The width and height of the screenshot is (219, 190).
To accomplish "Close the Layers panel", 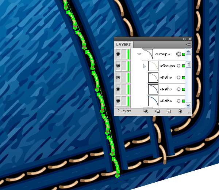I will pos(190,39).
